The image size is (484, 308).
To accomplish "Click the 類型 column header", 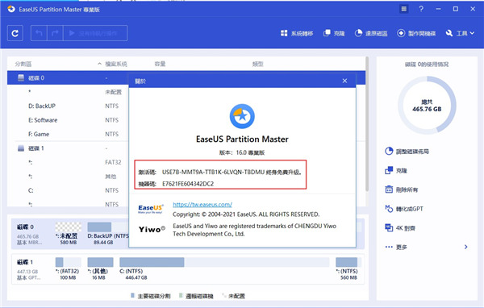I will tap(258, 64).
